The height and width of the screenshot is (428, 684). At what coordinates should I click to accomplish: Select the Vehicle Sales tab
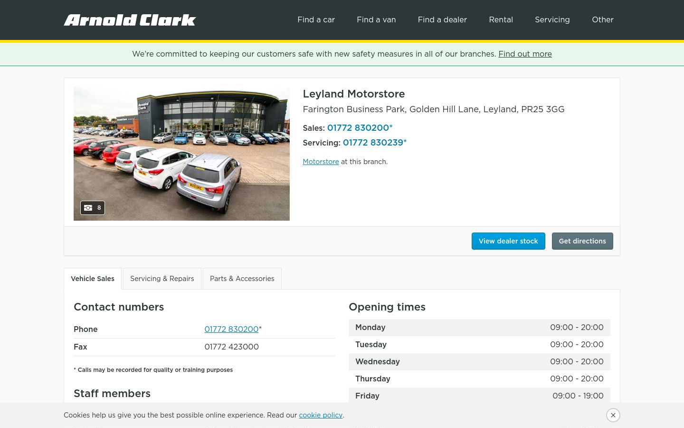click(93, 279)
